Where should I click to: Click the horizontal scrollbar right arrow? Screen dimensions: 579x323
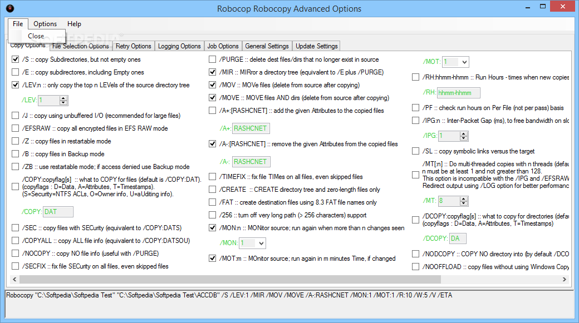click(564, 280)
